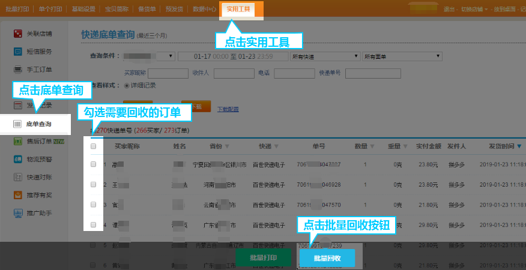Viewport: 526px width, 270px height.
Task: Tick the select-all checkbox in table header
Action: click(x=93, y=146)
